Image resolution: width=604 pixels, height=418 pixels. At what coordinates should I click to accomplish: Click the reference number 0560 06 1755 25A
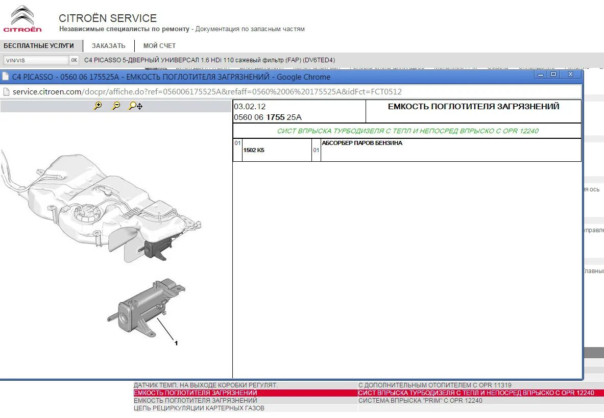pyautogui.click(x=268, y=117)
